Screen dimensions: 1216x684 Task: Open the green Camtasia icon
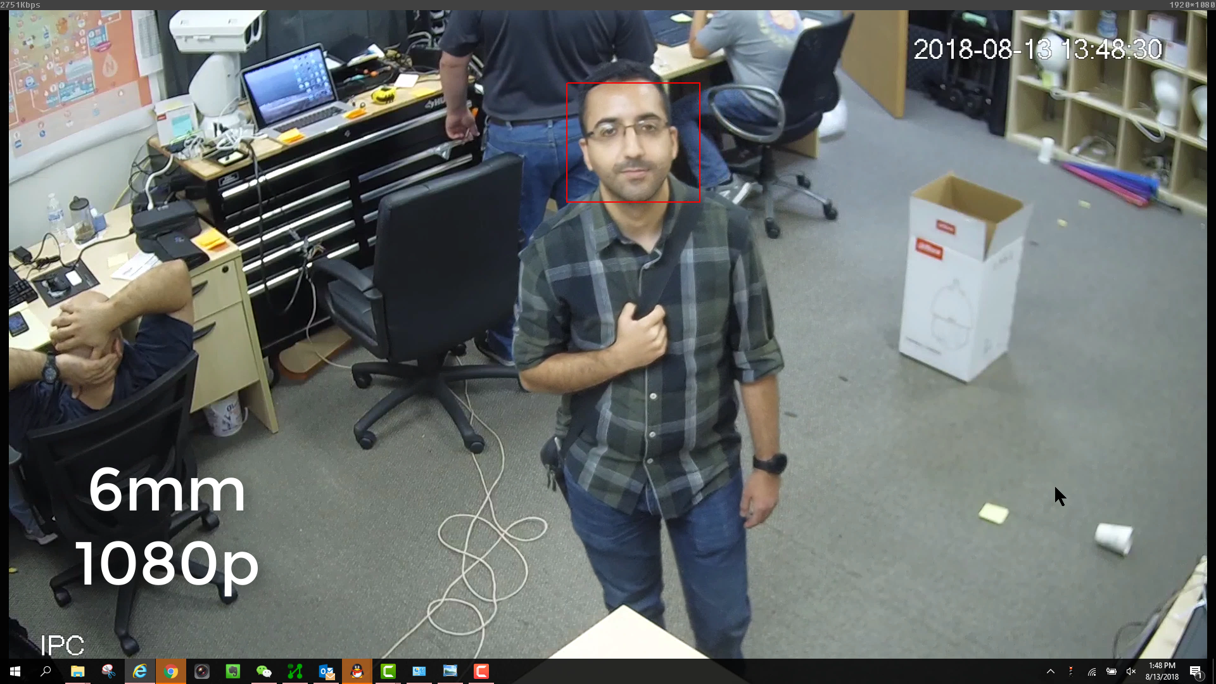[x=388, y=671]
